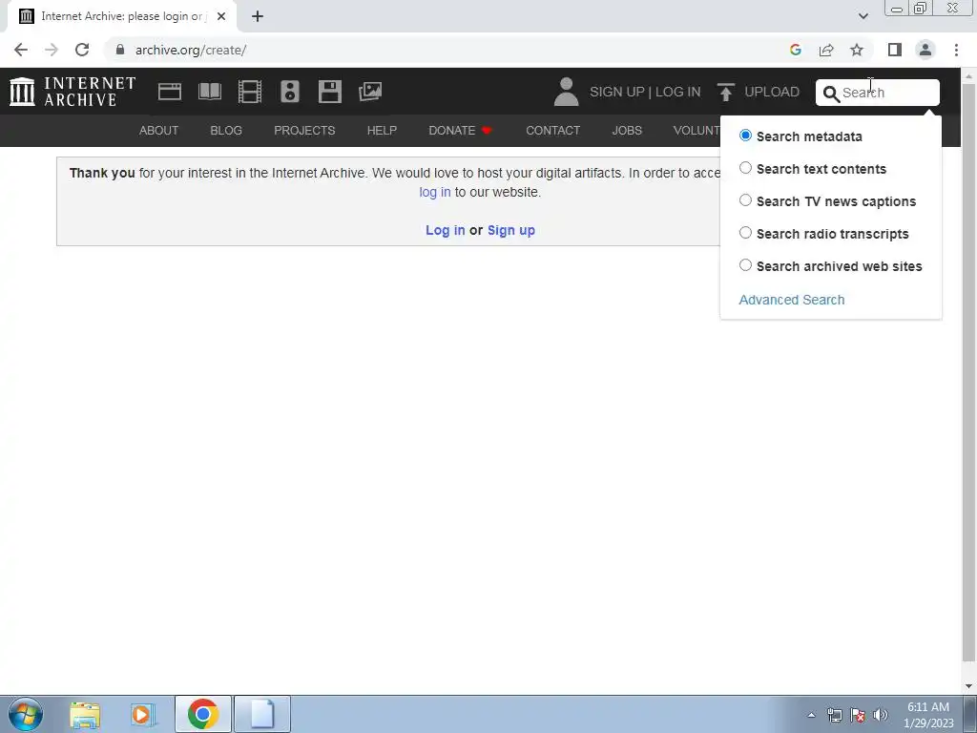Screen dimensions: 977x733
Task: Click Chrome taskbar icon
Action: pyautogui.click(x=202, y=714)
